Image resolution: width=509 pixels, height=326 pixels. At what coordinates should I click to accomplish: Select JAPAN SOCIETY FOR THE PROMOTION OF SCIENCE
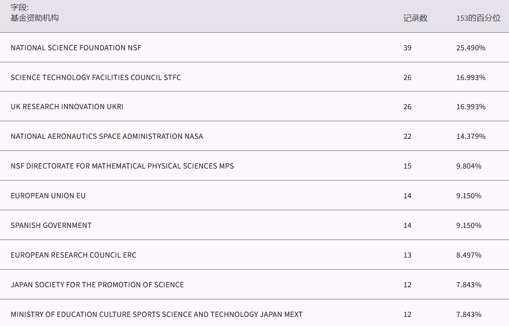[97, 285]
